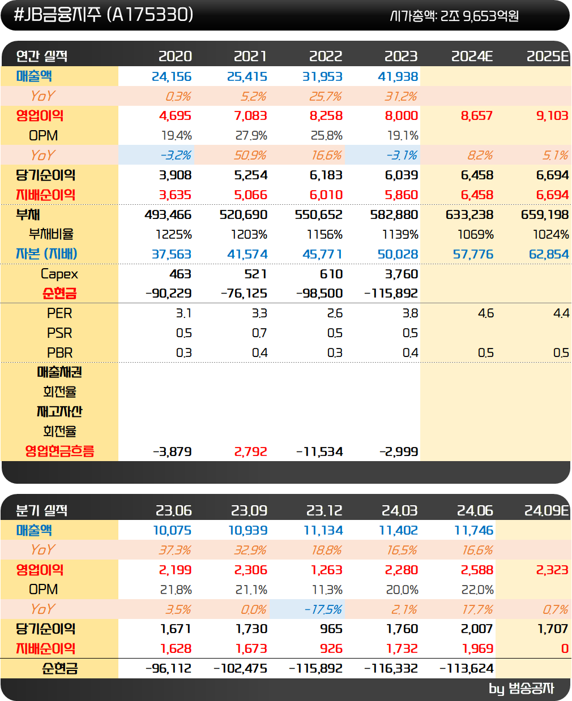Select the 2024E column header

[472, 56]
